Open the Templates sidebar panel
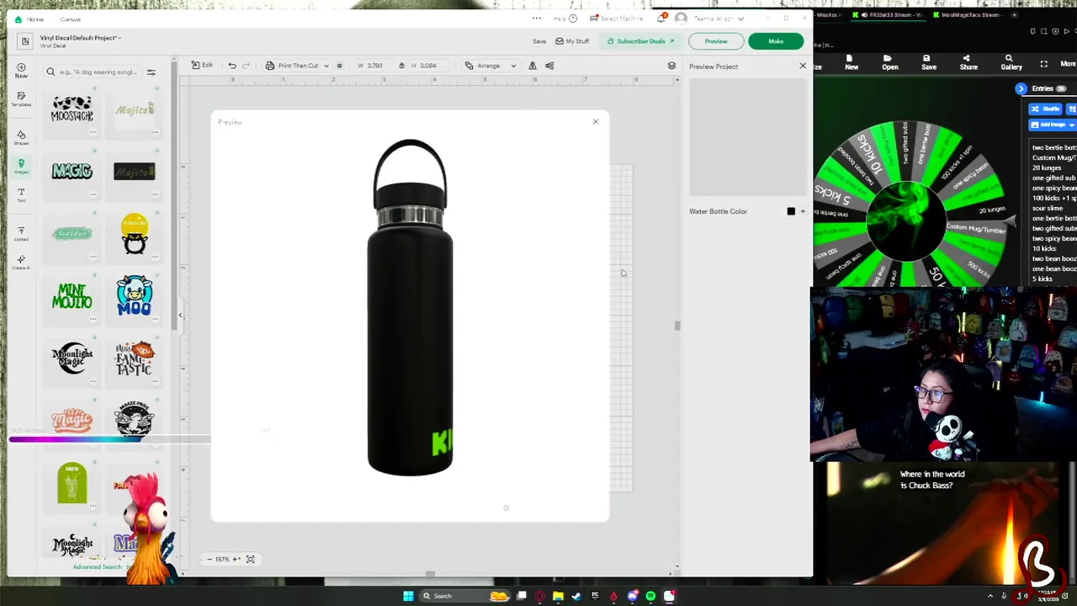1077x606 pixels. click(21, 99)
